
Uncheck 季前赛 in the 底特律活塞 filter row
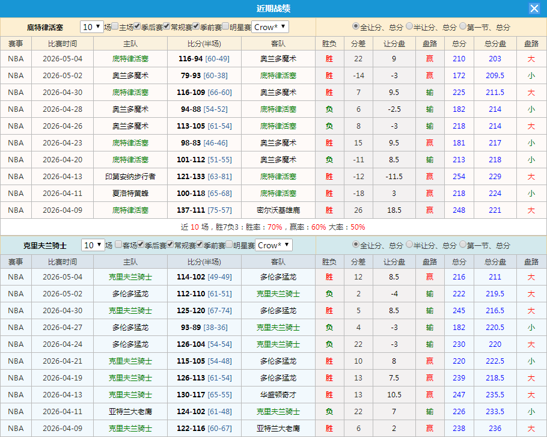tap(196, 26)
